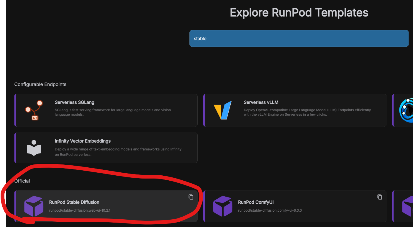Screen dimensions: 413x227
Task: Copy the RunPod ComfyUI template link
Action: pyautogui.click(x=380, y=197)
